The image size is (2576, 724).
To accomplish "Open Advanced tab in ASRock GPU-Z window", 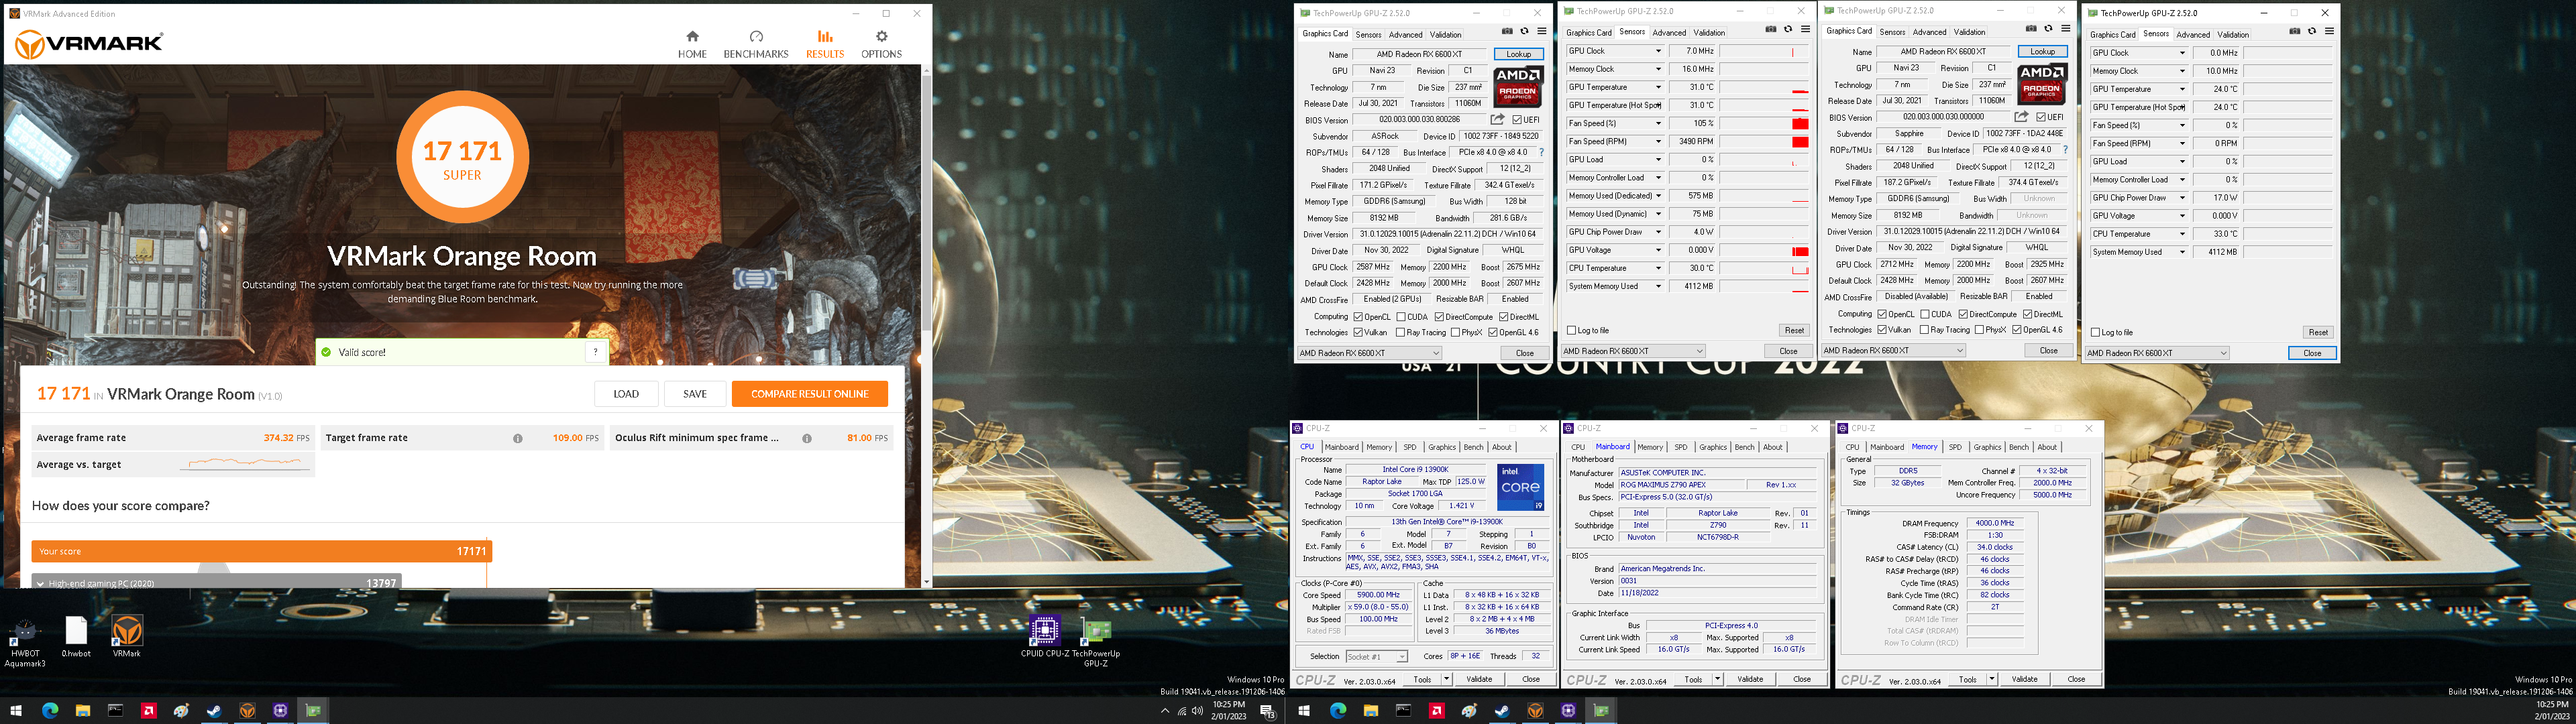I will [x=1405, y=34].
